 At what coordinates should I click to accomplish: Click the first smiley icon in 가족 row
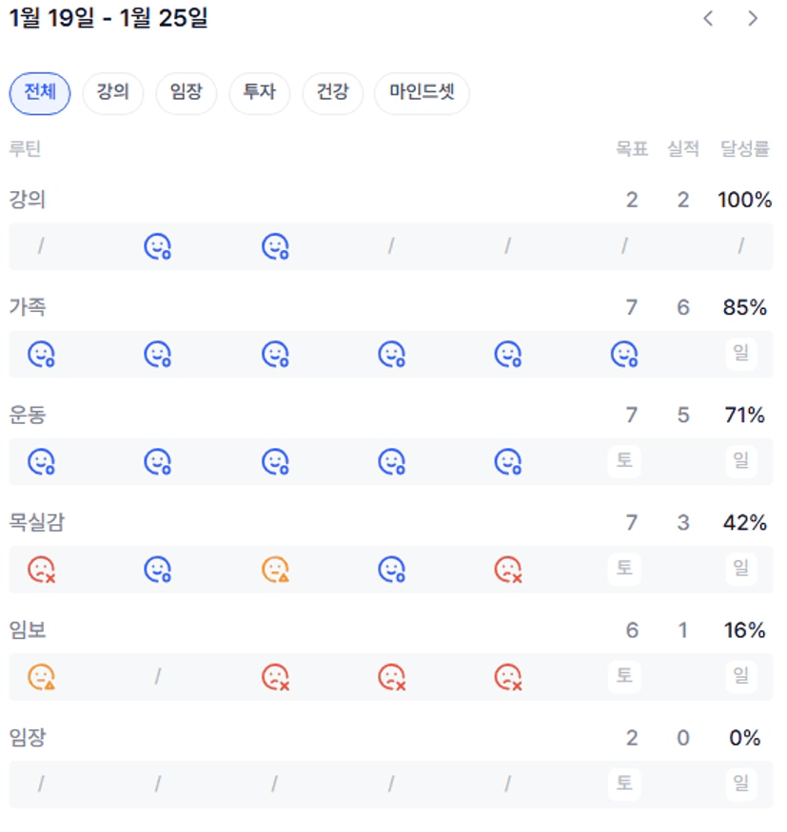point(40,355)
